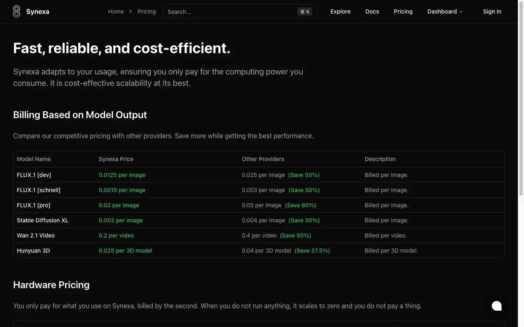Click the 0.4 per video provider price
The image size is (524, 327).
click(x=259, y=235)
